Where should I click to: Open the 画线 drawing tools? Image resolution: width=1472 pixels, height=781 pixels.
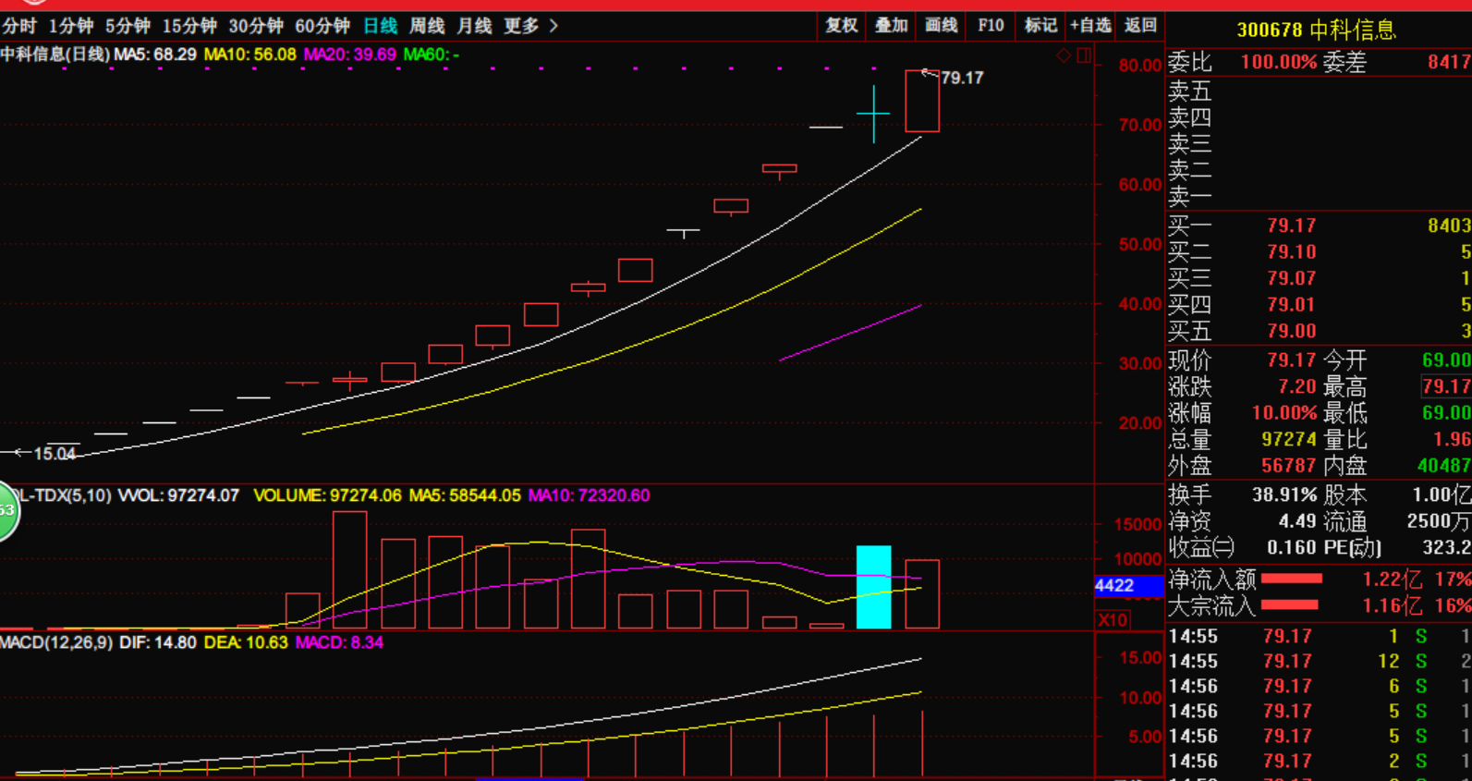(942, 25)
